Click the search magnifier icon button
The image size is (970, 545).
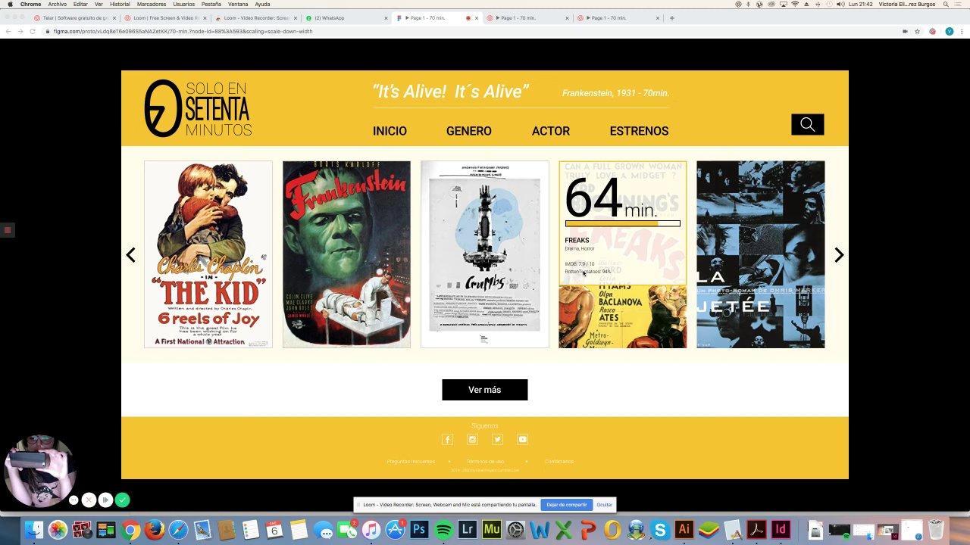807,125
